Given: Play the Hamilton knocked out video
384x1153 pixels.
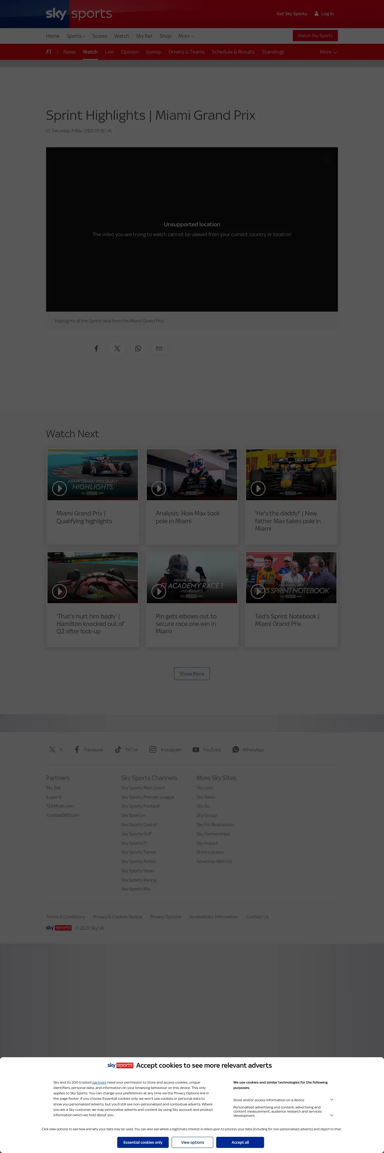Looking at the screenshot, I should pyautogui.click(x=60, y=591).
